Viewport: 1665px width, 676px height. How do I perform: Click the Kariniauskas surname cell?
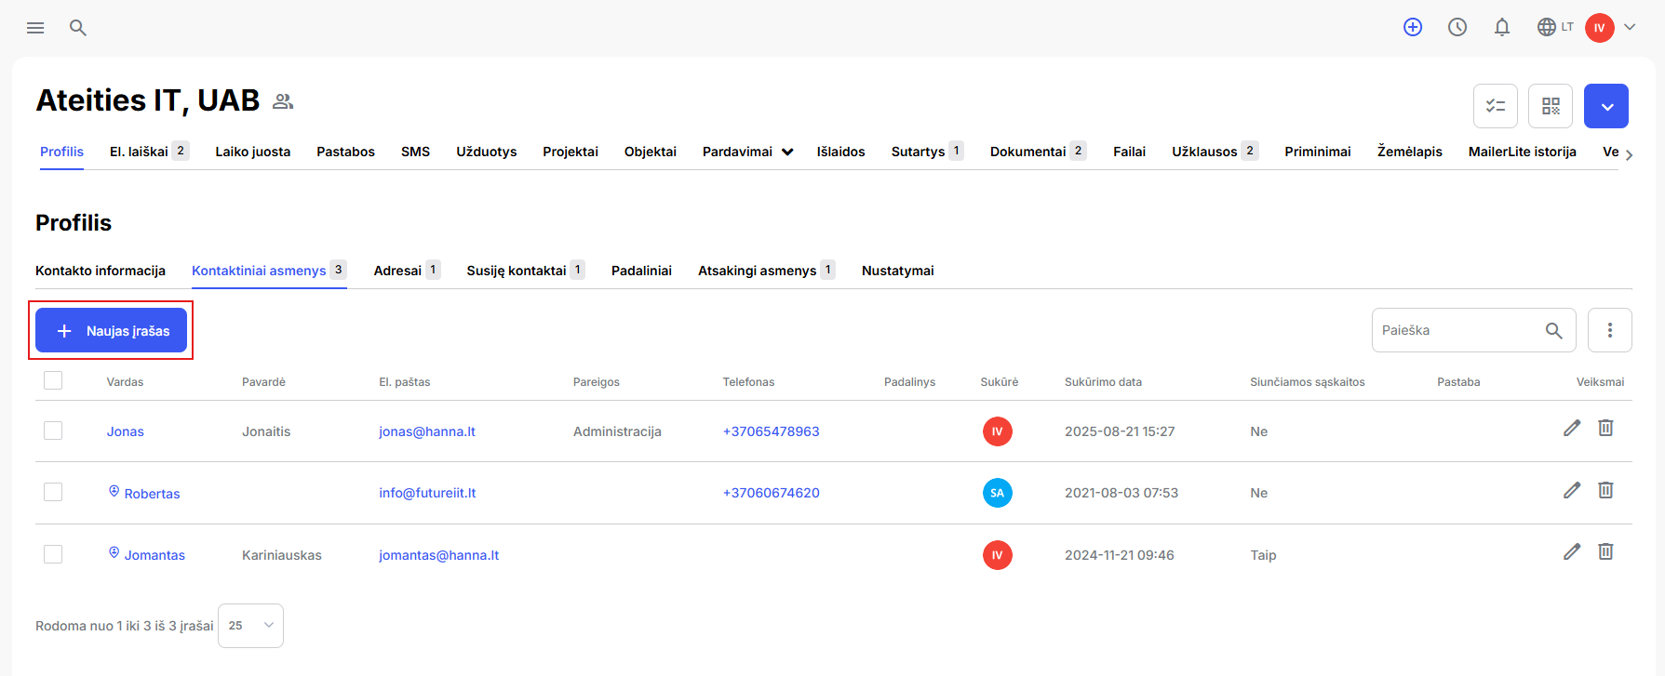282,555
